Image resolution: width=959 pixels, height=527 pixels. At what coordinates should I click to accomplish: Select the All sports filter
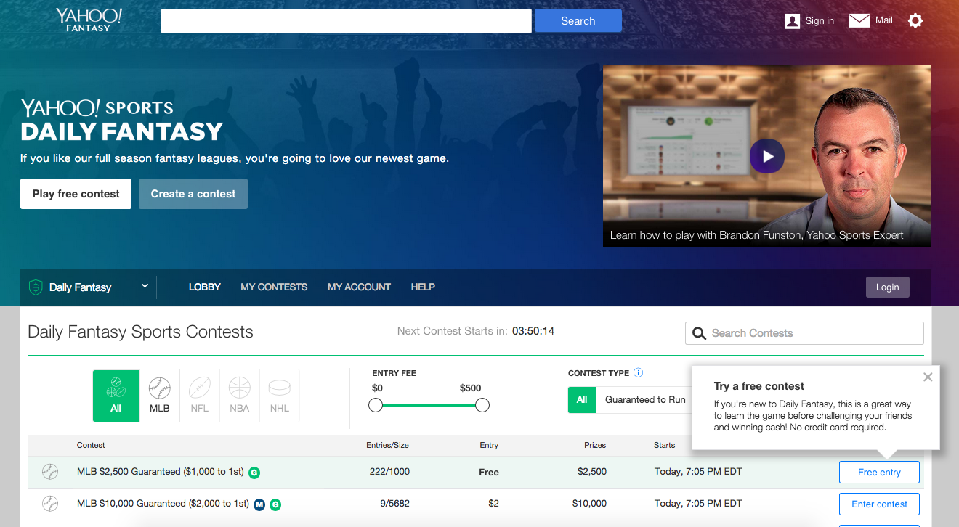(116, 396)
